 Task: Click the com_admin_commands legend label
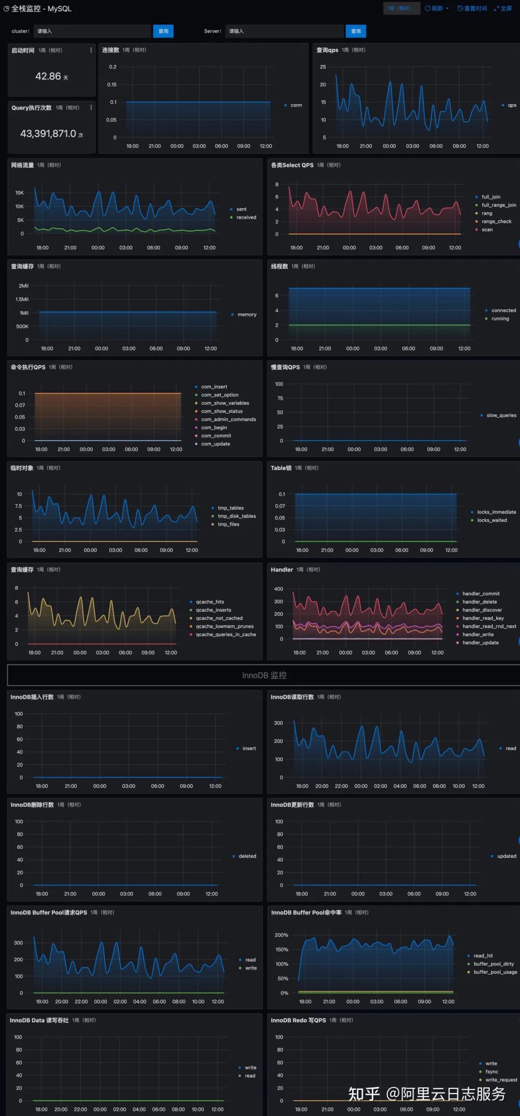point(229,419)
